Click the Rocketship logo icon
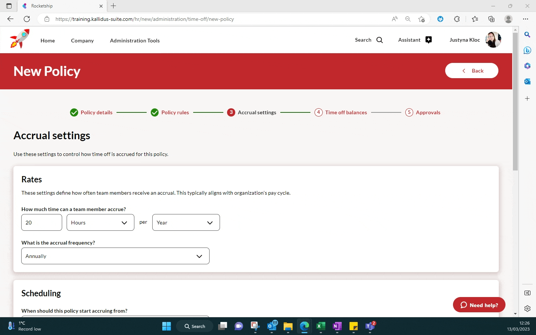The height and width of the screenshot is (335, 536). (20, 39)
